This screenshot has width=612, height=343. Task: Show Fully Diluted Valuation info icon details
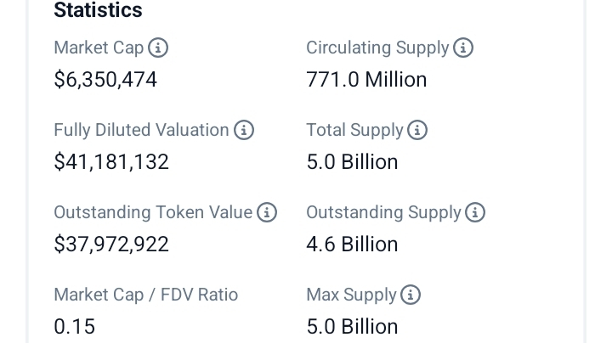244,130
